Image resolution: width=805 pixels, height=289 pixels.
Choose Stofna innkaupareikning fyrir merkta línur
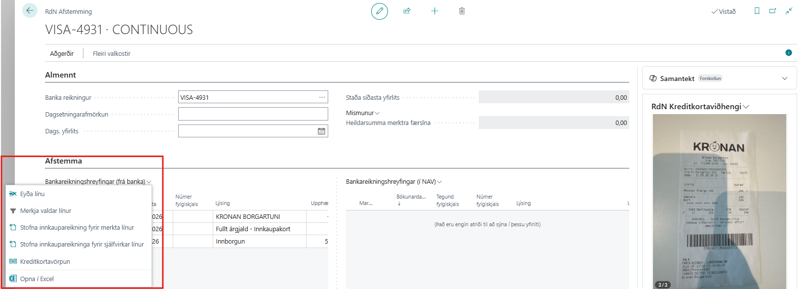(x=78, y=228)
